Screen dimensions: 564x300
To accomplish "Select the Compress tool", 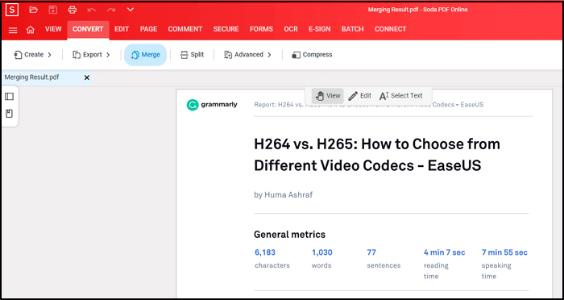I will pos(313,55).
